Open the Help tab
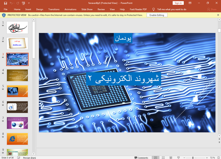 tap(122, 10)
